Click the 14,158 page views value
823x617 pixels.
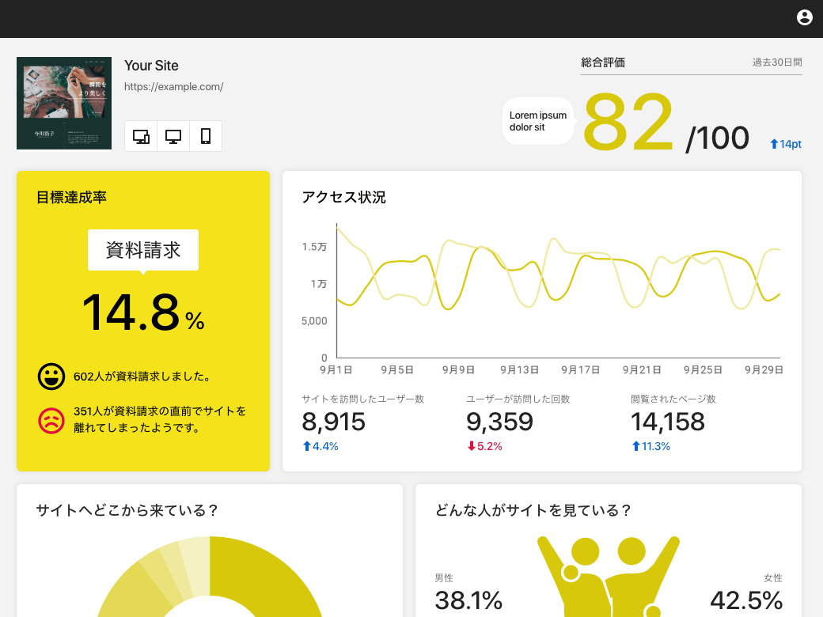pos(668,422)
